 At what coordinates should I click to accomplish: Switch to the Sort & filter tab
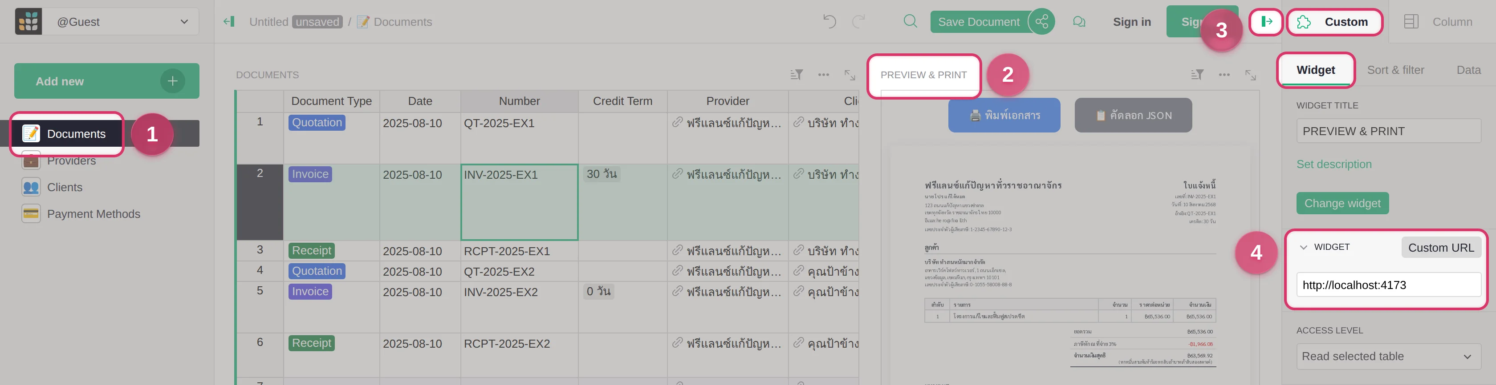1395,70
